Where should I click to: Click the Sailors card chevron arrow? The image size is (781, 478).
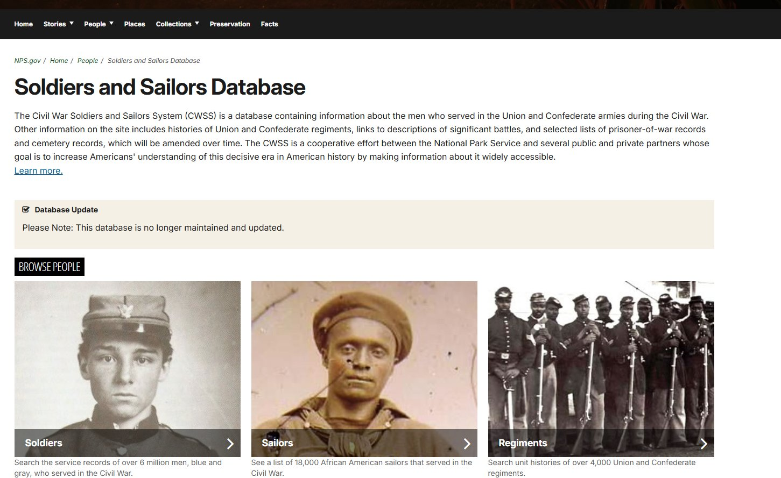(467, 444)
